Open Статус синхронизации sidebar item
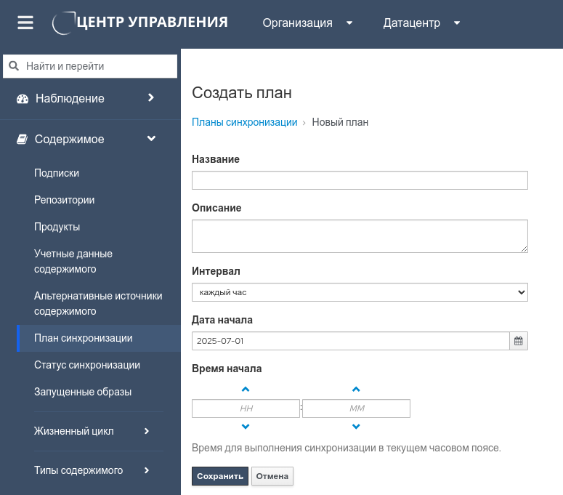 coord(87,365)
